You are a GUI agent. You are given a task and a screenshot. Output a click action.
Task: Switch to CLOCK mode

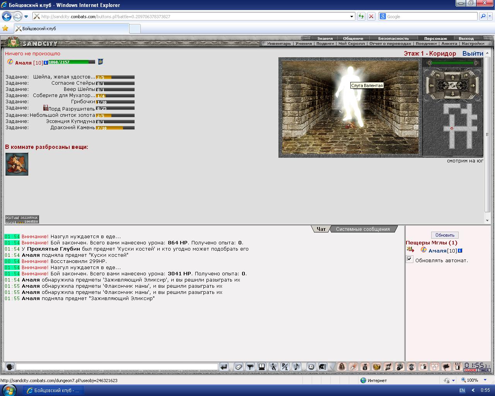[x=471, y=370]
